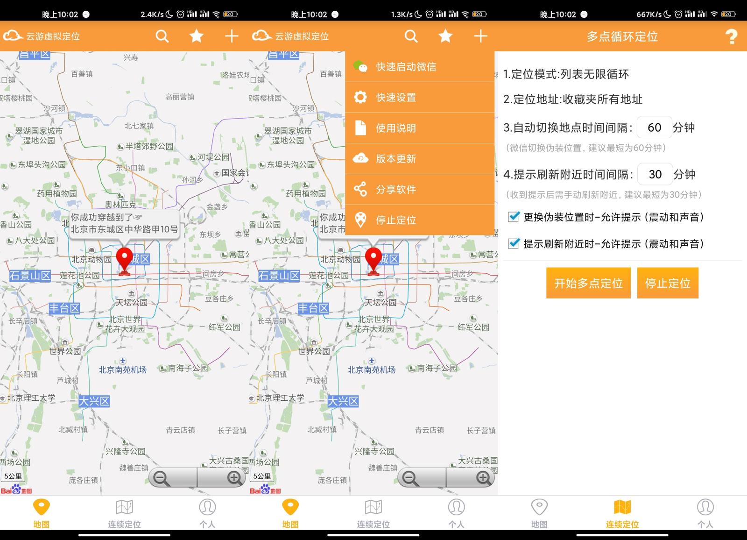Viewport: 747px width, 540px height.
Task: Zoom in on the leftmost map
Action: [234, 477]
